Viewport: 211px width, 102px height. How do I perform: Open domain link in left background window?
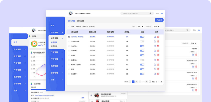tap(44, 95)
